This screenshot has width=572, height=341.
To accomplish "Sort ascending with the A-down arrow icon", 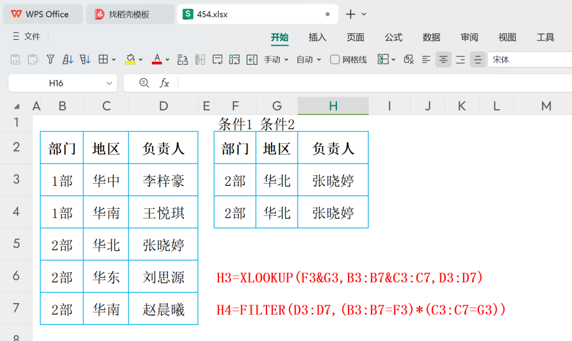I will (68, 59).
